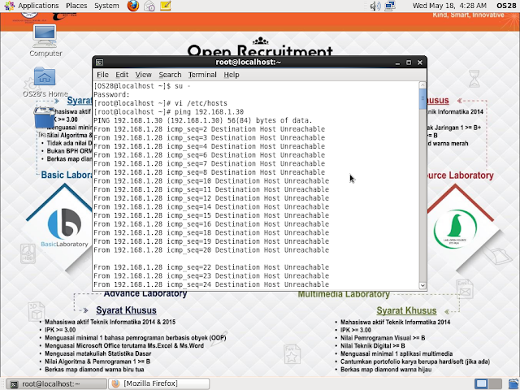The image size is (520, 390).
Task: Click the icmp_seq=2 output line
Action: (x=210, y=129)
